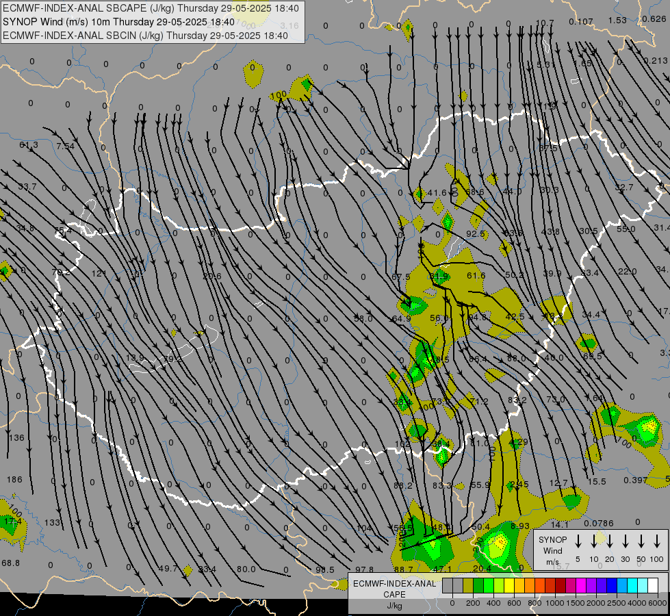Click the map value 55.0
Image resolution: width=670 pixels, height=616 pixels.
pos(626,229)
